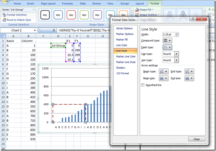
Task: Click the Close button in dialog
Action: pos(197,139)
